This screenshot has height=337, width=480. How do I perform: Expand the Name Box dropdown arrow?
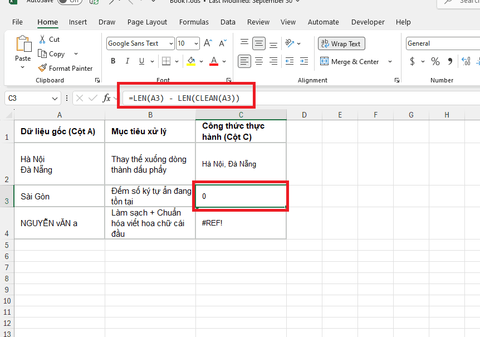pos(55,99)
